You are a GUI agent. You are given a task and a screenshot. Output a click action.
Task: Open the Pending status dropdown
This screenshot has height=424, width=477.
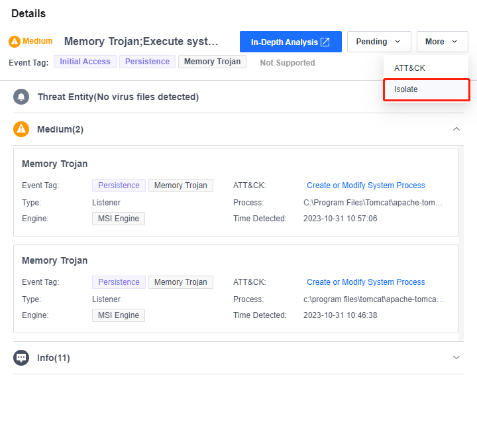pyautogui.click(x=379, y=42)
